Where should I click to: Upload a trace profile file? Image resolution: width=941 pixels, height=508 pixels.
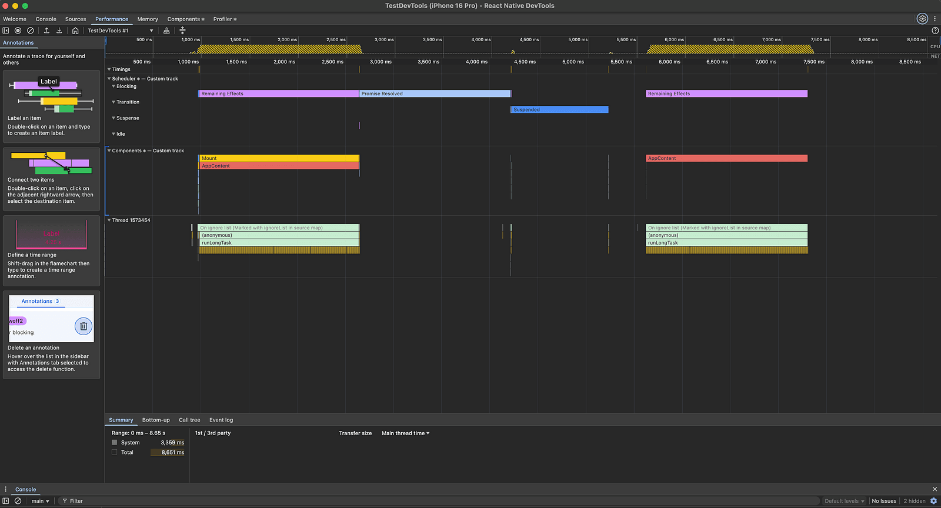click(46, 31)
